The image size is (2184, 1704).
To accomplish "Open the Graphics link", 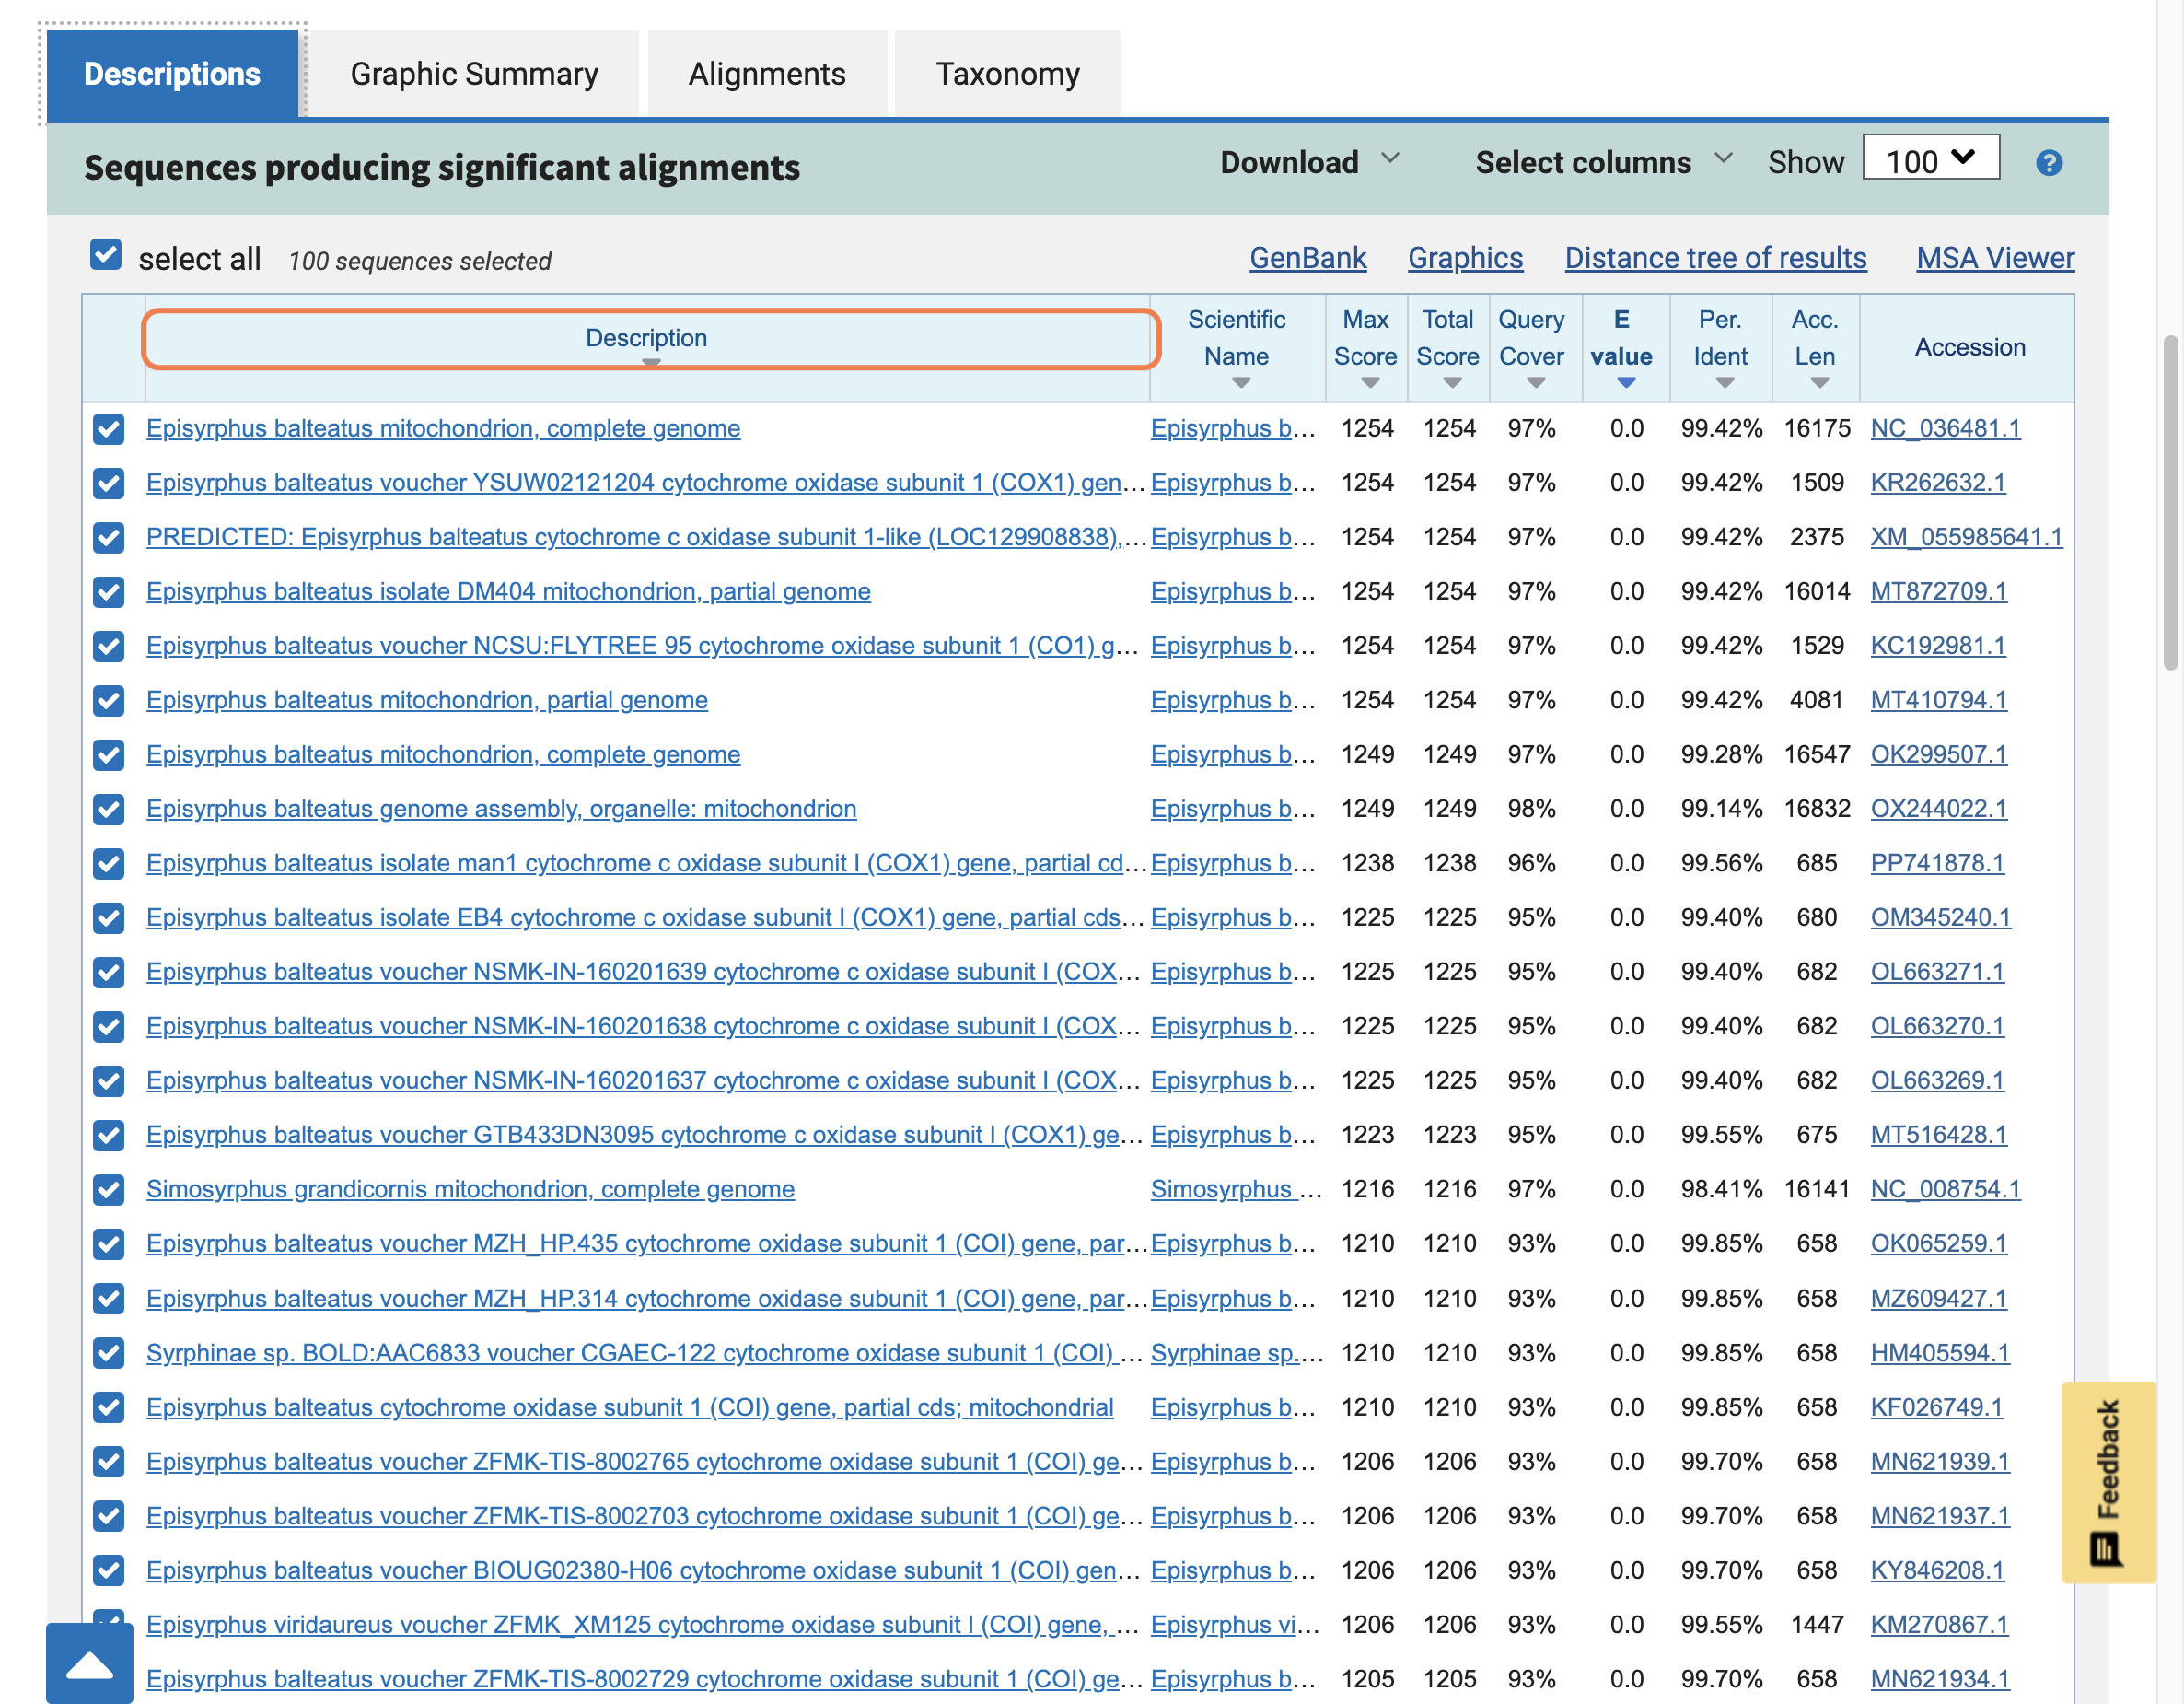I will [1465, 258].
